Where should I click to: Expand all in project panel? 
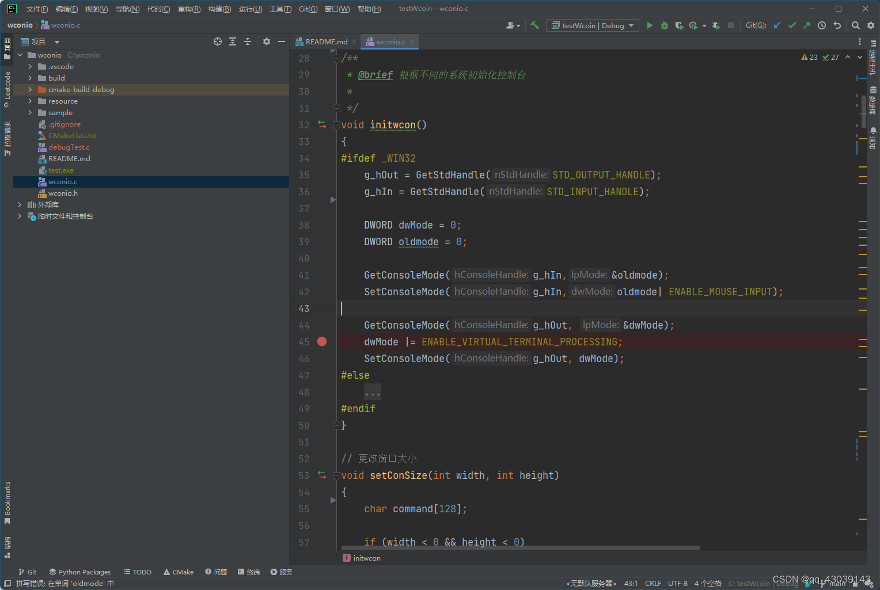tap(233, 41)
